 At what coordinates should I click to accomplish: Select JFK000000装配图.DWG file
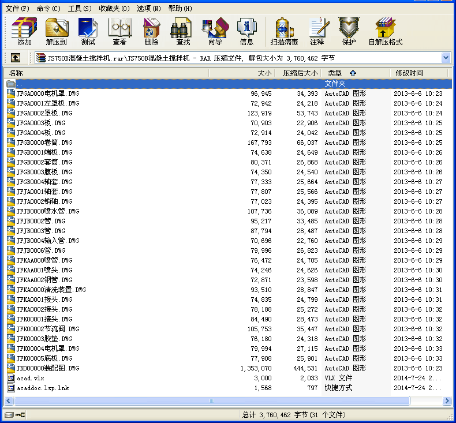[48, 368]
